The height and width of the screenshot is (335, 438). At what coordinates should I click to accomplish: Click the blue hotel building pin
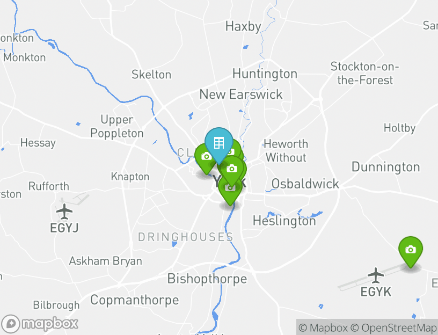pos(218,145)
